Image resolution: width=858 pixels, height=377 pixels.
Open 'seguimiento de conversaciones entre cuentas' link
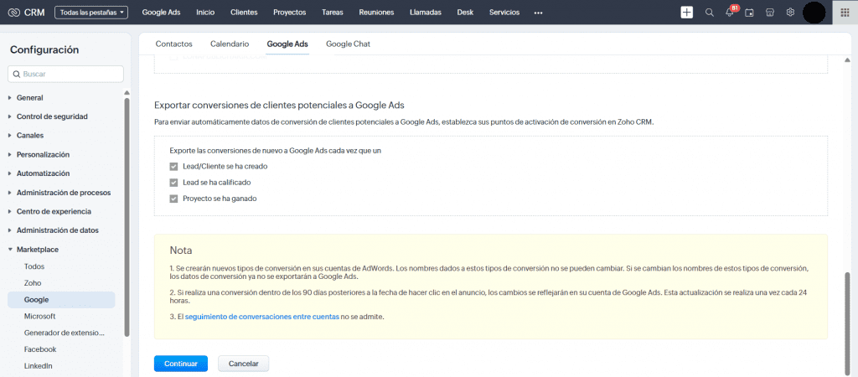261,317
